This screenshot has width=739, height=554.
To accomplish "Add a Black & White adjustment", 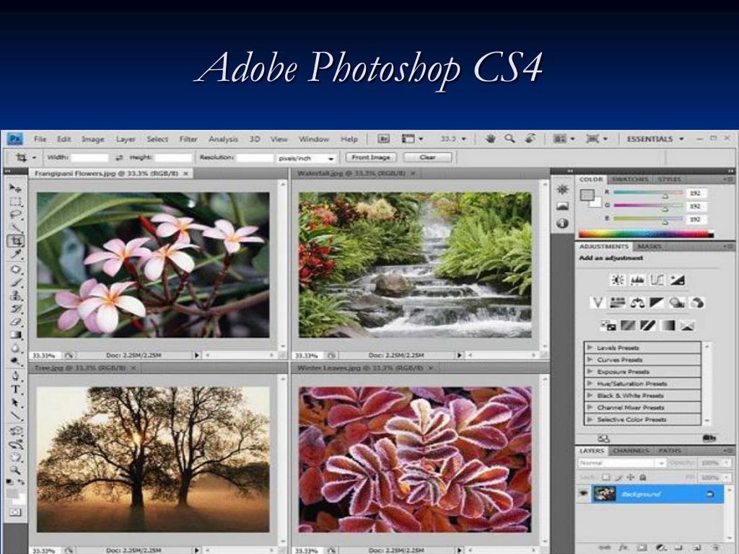I will pyautogui.click(x=657, y=302).
